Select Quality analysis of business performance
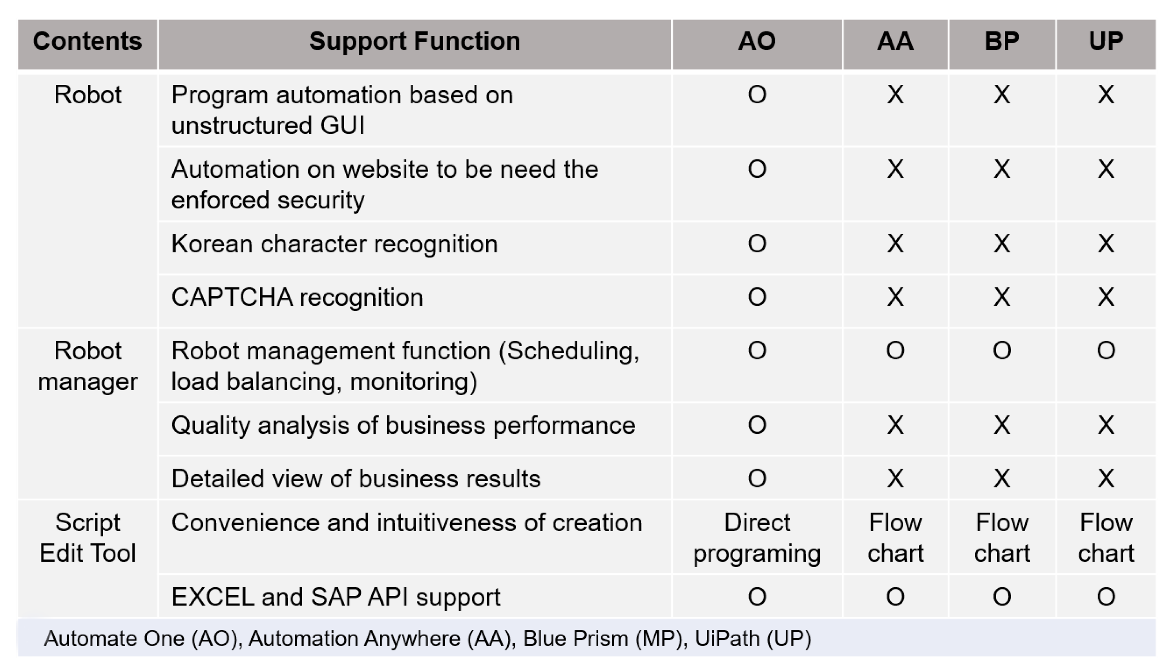Viewport: 1172px width, 670px height. coord(403,425)
